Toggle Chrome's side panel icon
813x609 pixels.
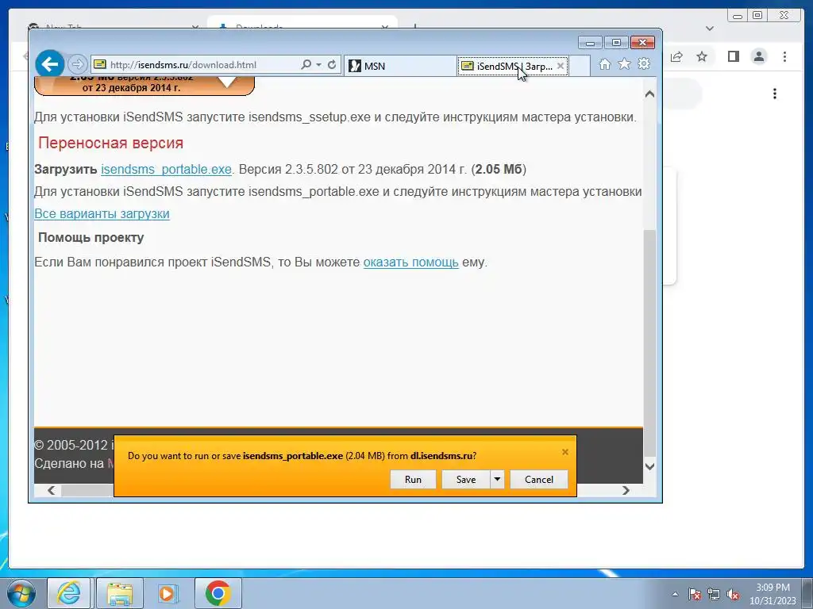tap(733, 56)
